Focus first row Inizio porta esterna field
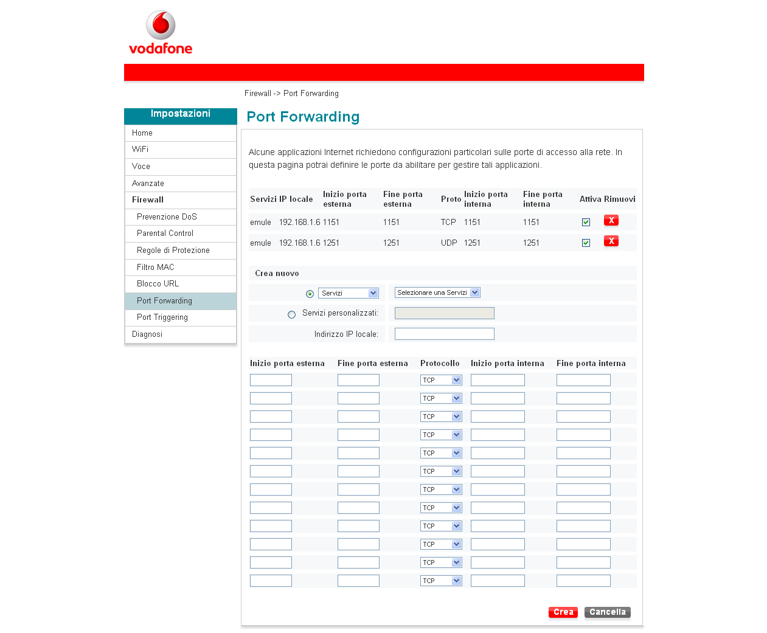Image resolution: width=767 pixels, height=633 pixels. click(271, 380)
